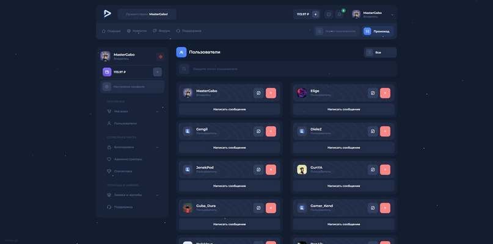Open the Главная tab in the top navigation

coord(111,30)
